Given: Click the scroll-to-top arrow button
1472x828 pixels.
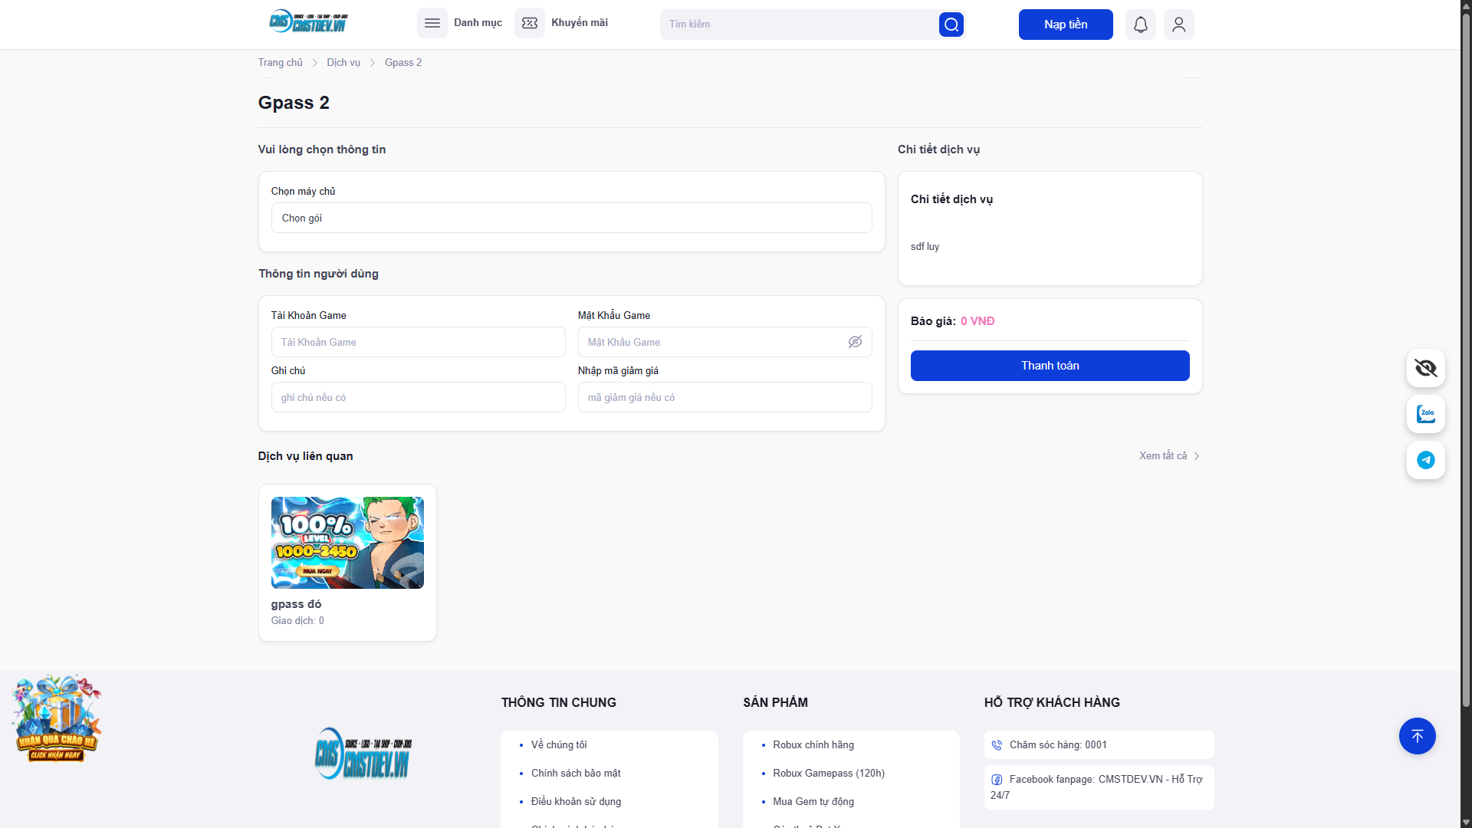Looking at the screenshot, I should (1417, 736).
